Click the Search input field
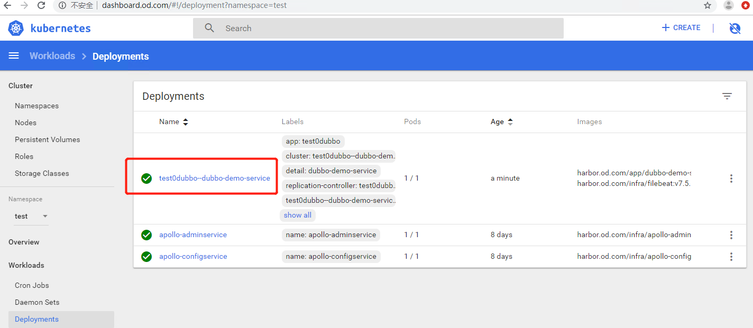This screenshot has width=753, height=328. coord(378,29)
